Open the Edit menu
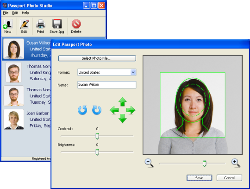 [x=15, y=13]
